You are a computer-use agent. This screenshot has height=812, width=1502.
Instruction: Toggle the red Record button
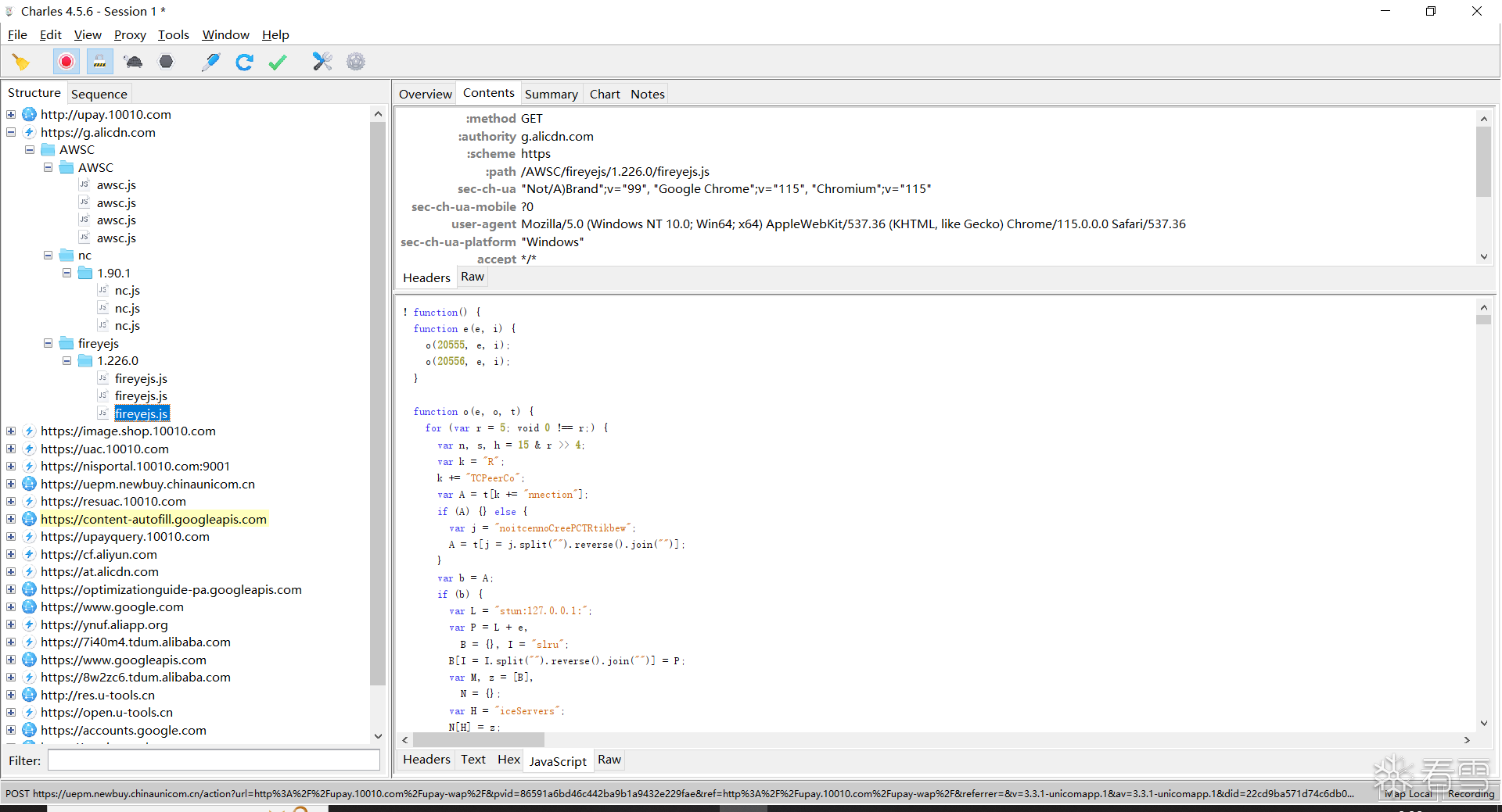pos(66,62)
